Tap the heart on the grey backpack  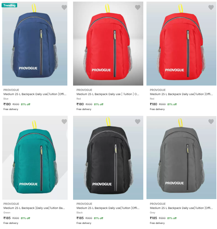point(211,121)
